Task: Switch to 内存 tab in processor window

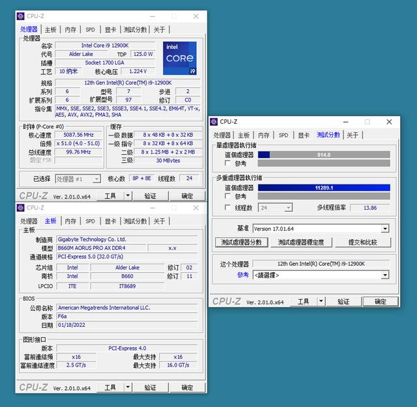Action: 70,29
